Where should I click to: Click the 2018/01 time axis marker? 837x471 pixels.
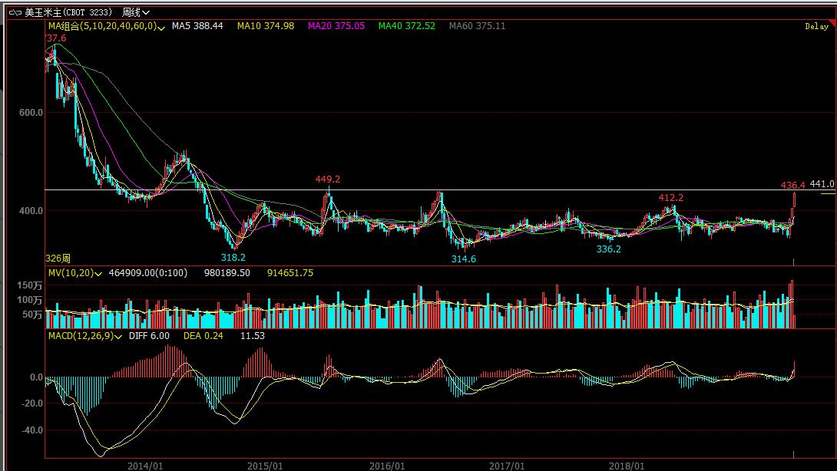[627, 466]
